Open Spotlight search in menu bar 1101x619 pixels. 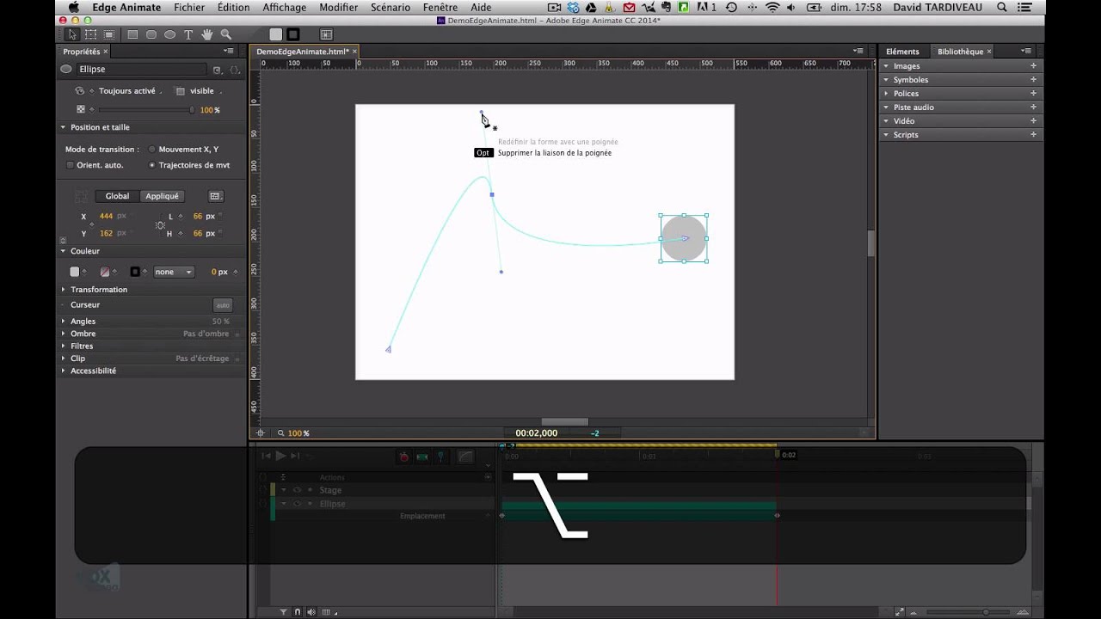(1001, 8)
